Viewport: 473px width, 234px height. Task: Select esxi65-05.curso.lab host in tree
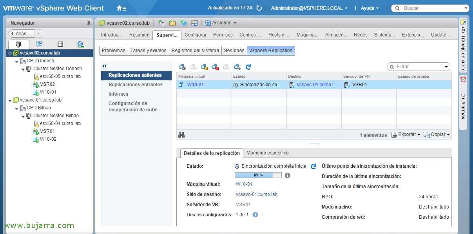pos(60,76)
